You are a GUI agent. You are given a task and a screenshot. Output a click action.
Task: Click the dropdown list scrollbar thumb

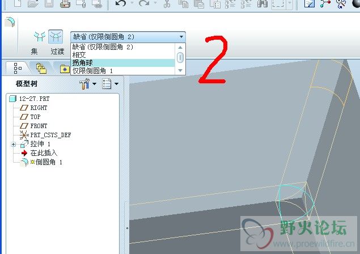[180, 57]
